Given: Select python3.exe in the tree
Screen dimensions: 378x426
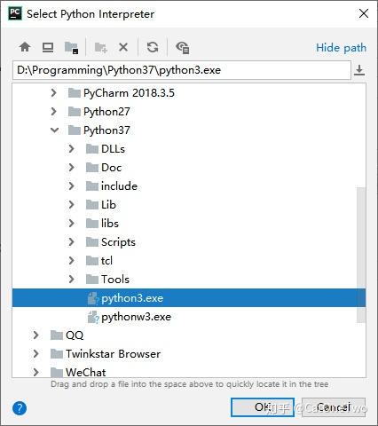Looking at the screenshot, I should click(189, 298).
